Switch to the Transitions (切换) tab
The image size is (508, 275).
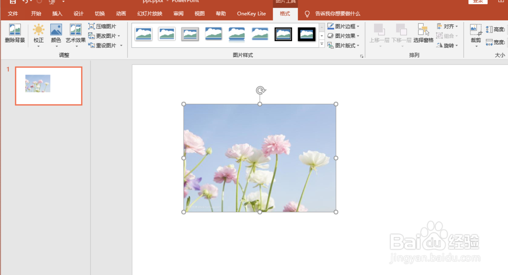[x=100, y=14]
